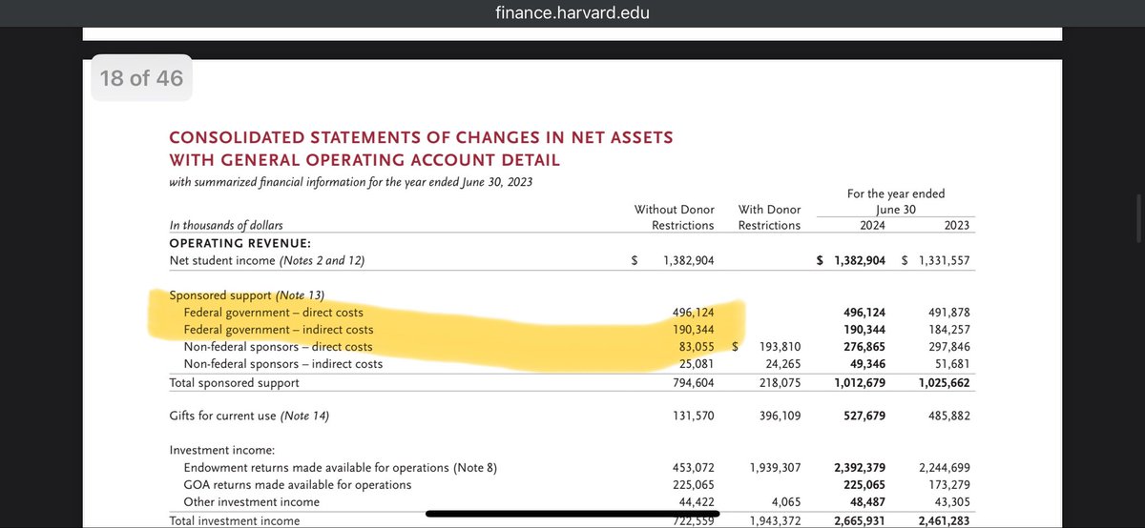Select 'Federal government – indirect costs' row label
1145x528 pixels.
pos(279,330)
